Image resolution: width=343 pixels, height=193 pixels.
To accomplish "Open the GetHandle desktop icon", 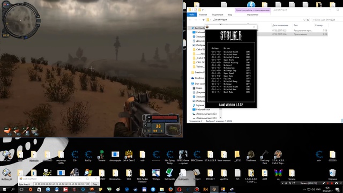I will pos(169,174).
